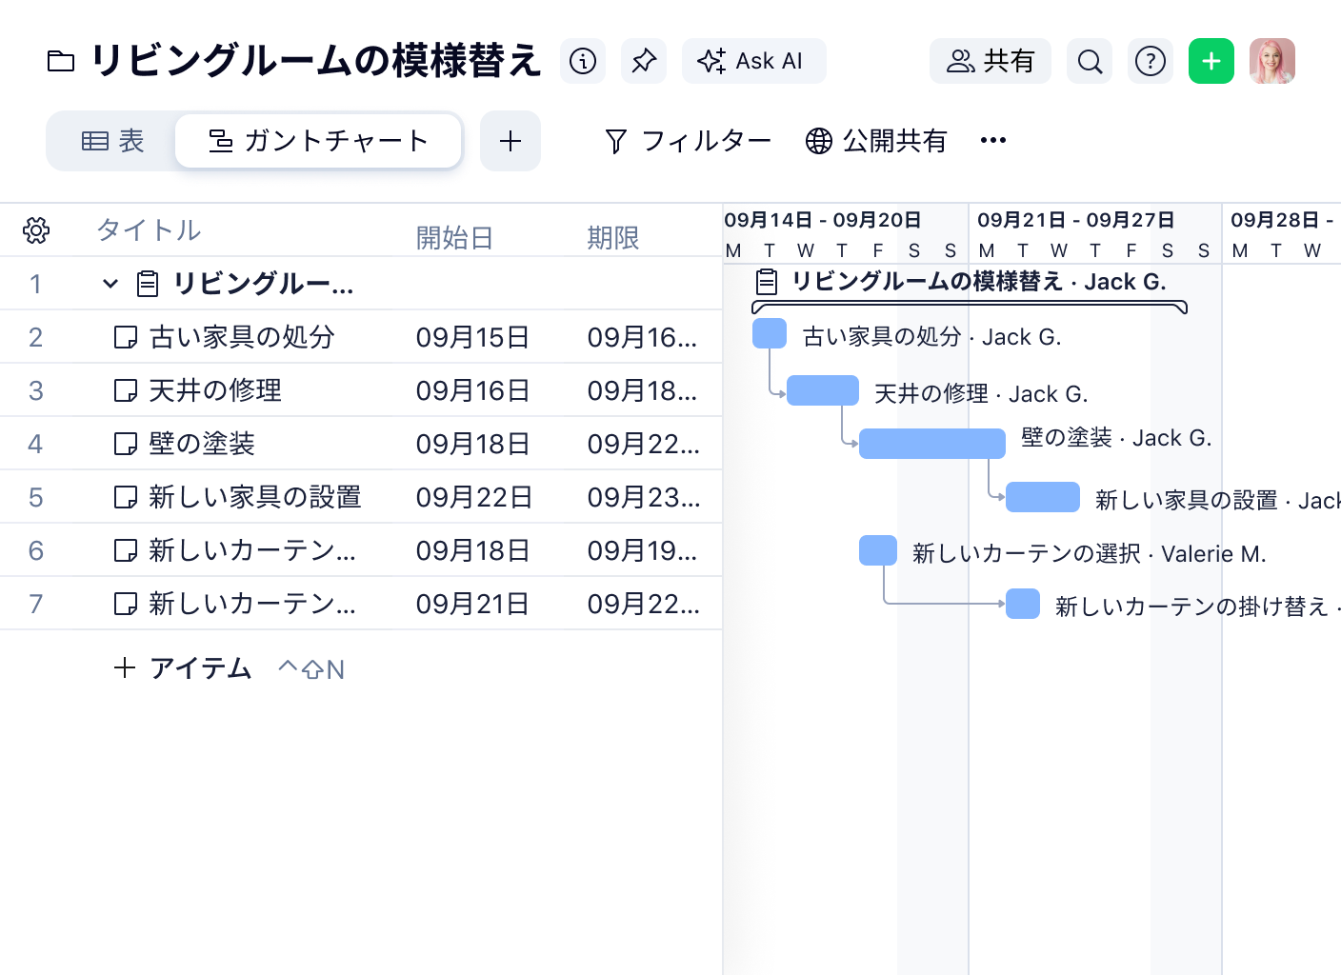Open the settings gear above the task list
This screenshot has height=975, width=1341.
(35, 229)
